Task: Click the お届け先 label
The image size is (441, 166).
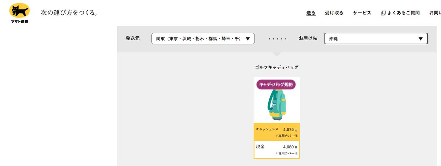Action: 308,38
